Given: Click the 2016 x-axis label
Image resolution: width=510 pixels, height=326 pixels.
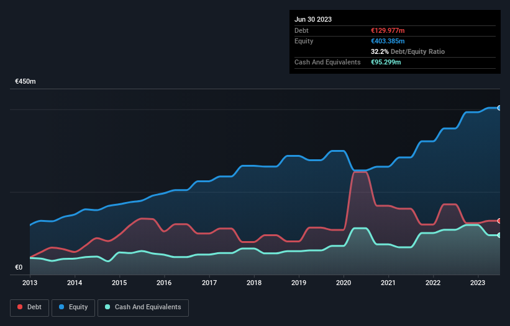Looking at the screenshot, I should coord(164,283).
